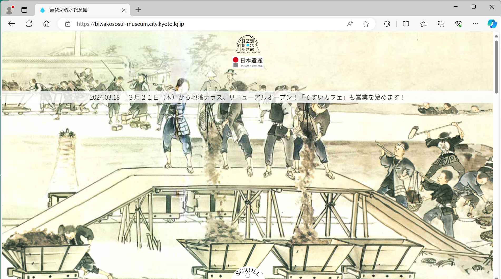Open the browser profile avatar
Image resolution: width=501 pixels, height=279 pixels.
point(9,10)
